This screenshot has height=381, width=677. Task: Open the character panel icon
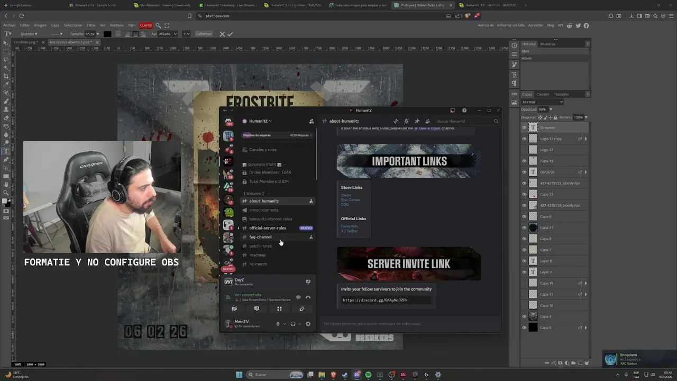[x=514, y=75]
